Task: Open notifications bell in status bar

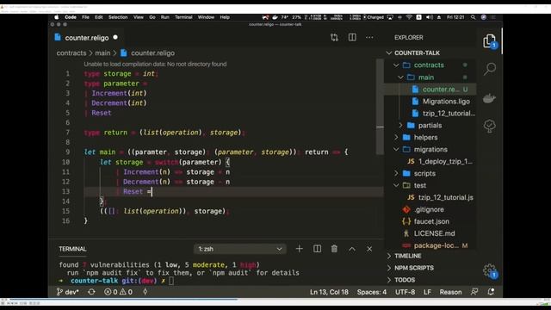Action: (491, 292)
